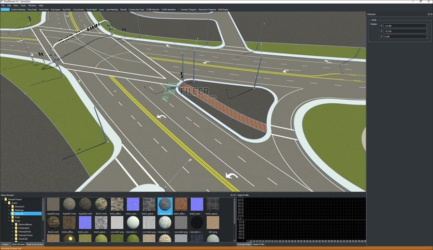Click the X position input field
Image resolution: width=433 pixels, height=250 pixels.
(x=406, y=26)
